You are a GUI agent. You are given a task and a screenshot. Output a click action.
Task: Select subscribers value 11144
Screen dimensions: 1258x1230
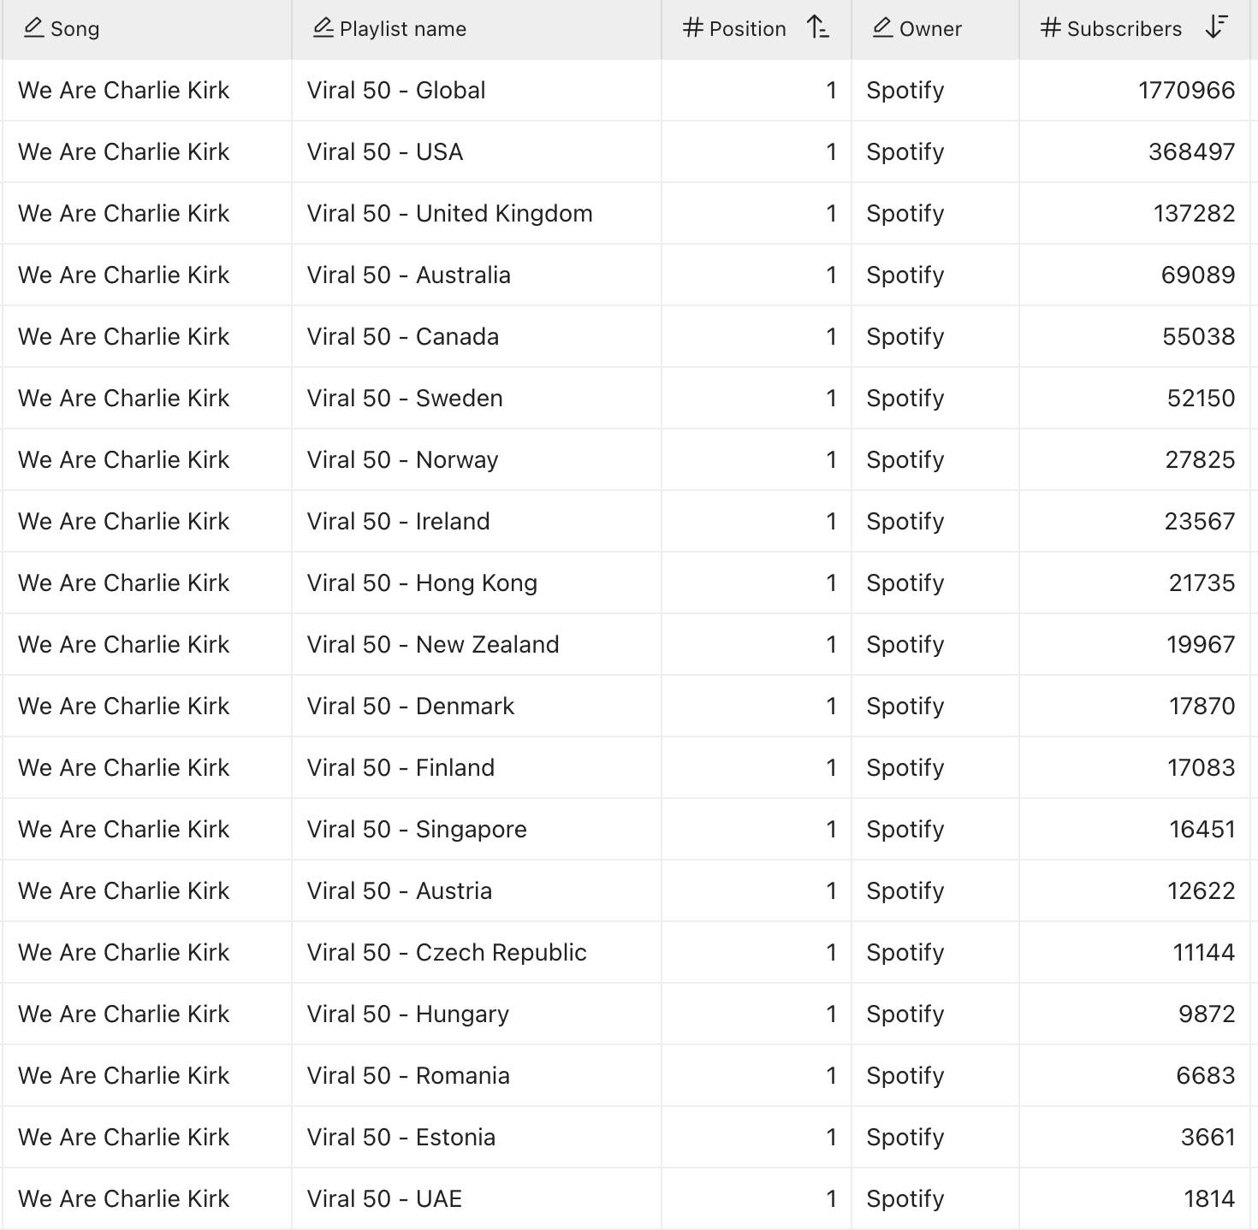coord(1203,952)
